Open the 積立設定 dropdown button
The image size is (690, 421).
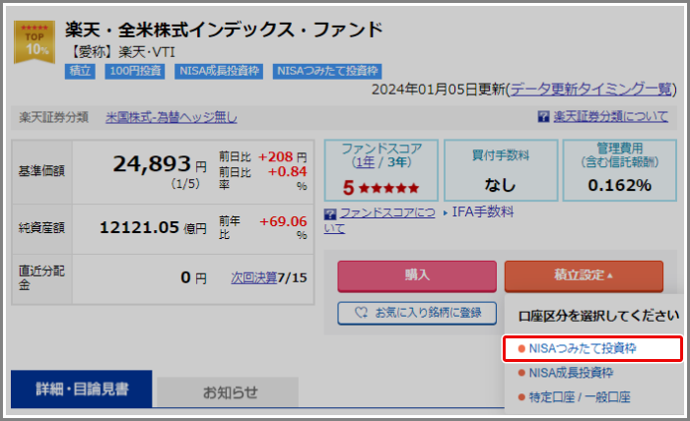(x=584, y=275)
